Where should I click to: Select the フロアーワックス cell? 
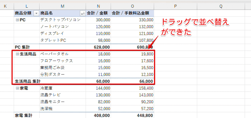click(62, 61)
